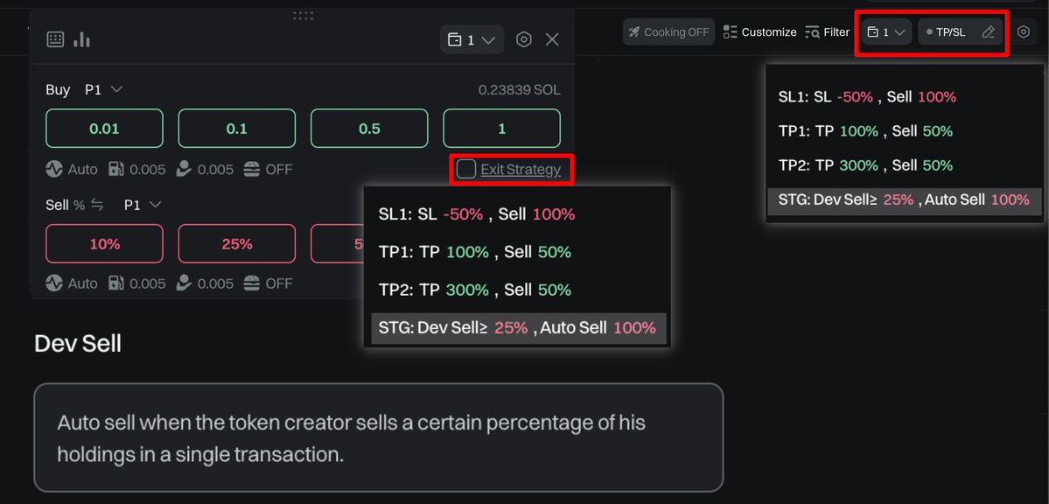Click the Buy row gas fee 0.005 icon
The width and height of the screenshot is (1049, 504).
(115, 170)
